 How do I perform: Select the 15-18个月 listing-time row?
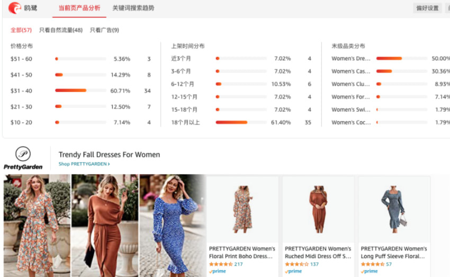(241, 109)
